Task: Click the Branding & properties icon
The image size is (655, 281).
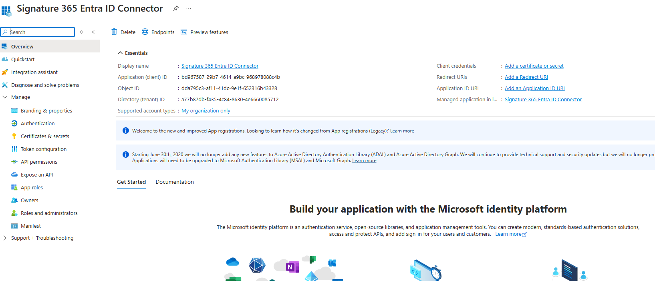Action: coord(14,110)
